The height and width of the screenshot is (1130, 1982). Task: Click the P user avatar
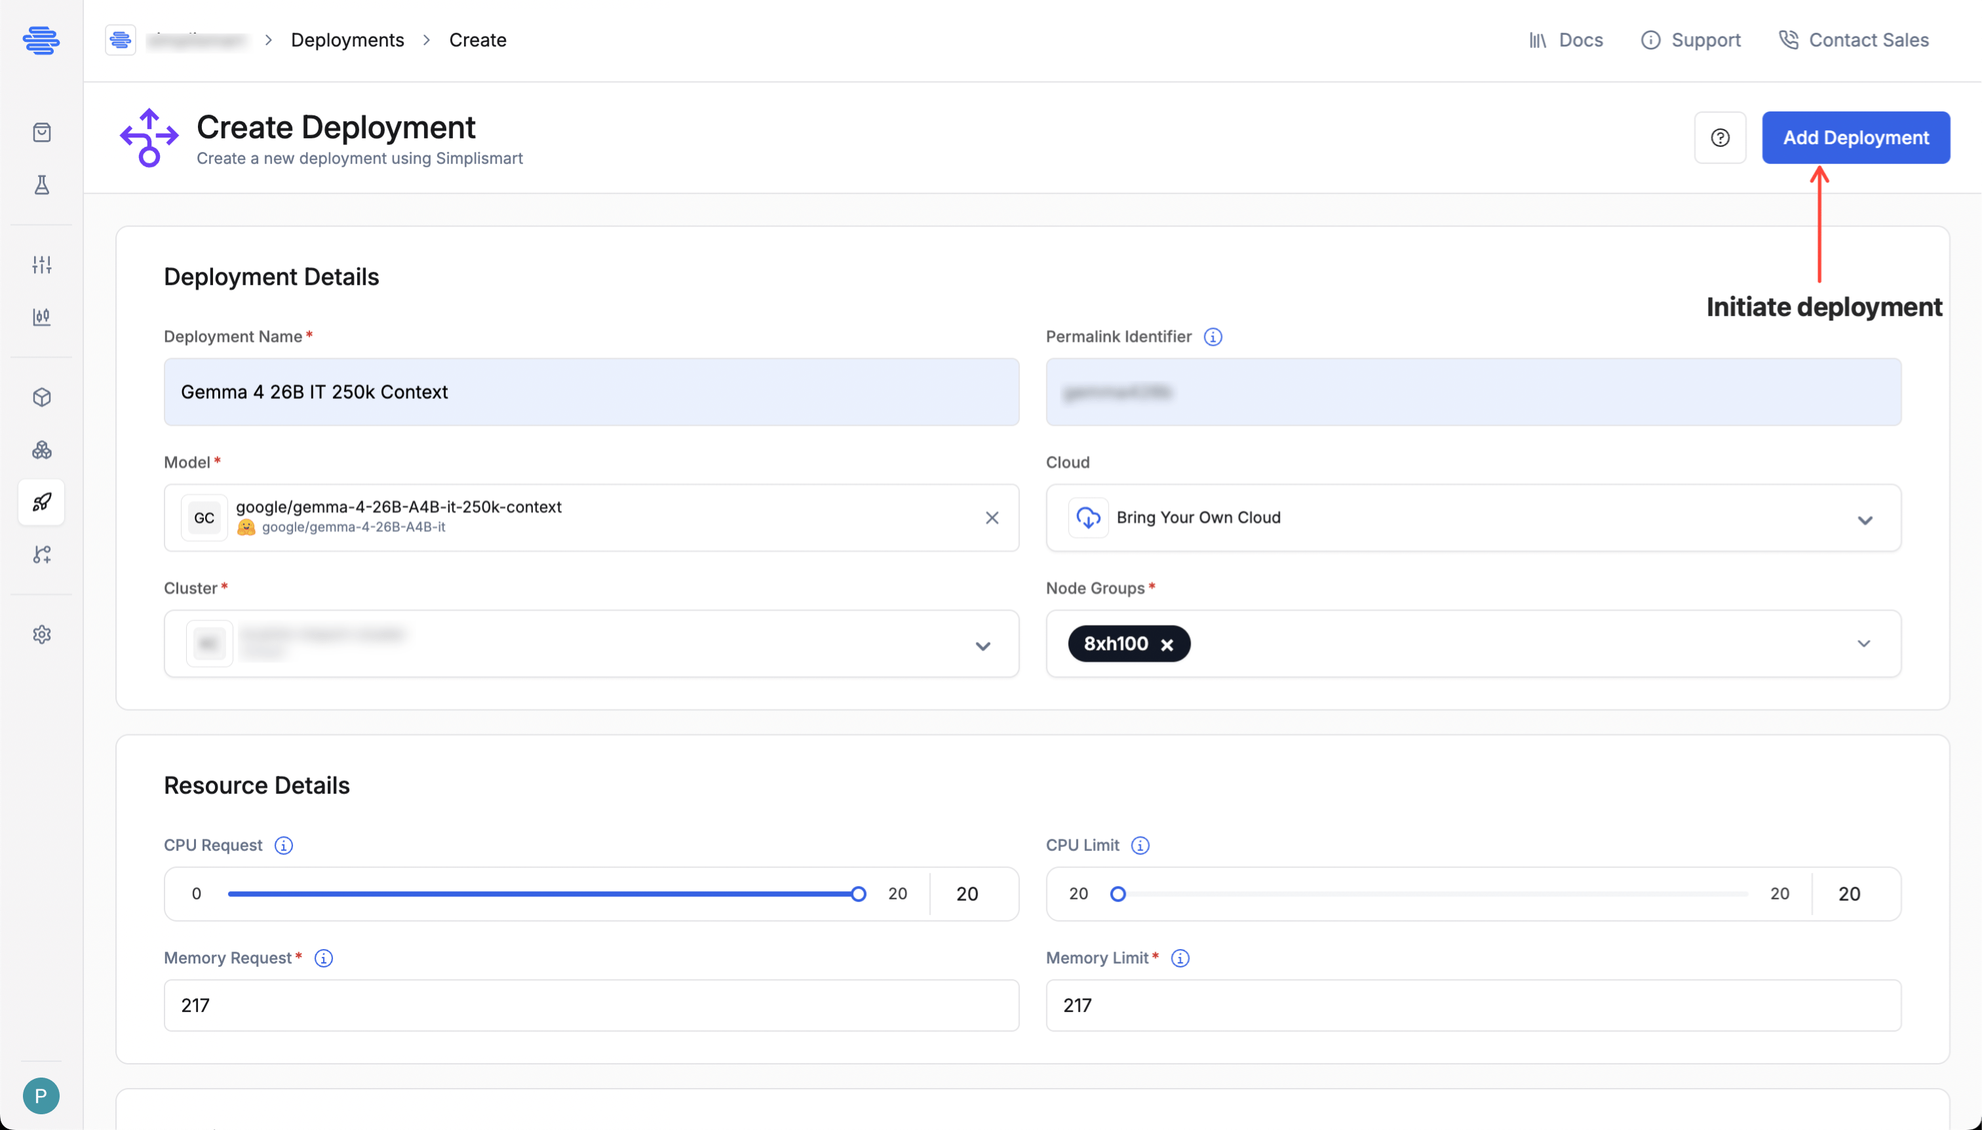[x=41, y=1096]
